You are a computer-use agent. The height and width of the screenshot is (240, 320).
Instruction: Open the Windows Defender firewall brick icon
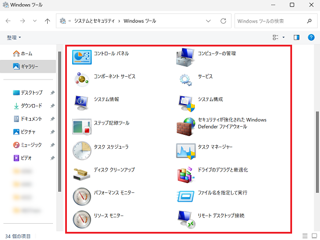tap(186, 127)
